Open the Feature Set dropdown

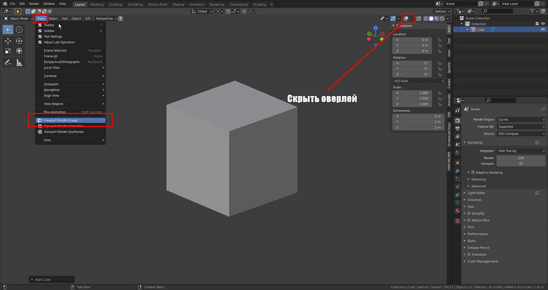(x=521, y=127)
